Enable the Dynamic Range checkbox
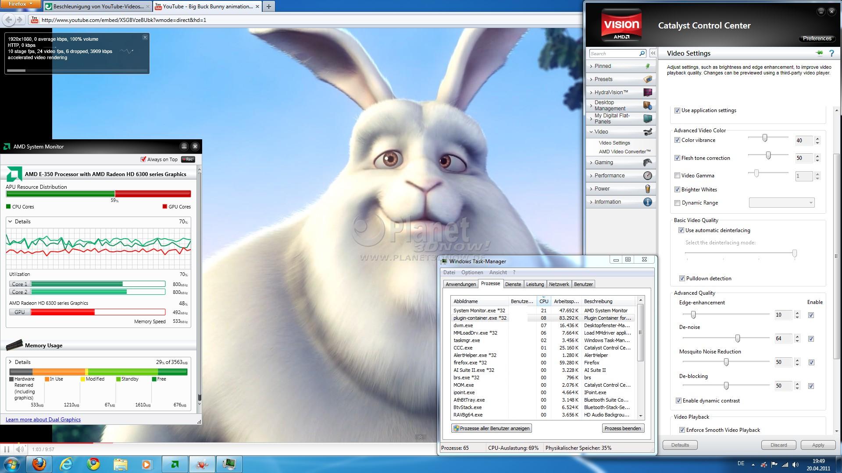Viewport: 842px width, 473px height. (677, 203)
